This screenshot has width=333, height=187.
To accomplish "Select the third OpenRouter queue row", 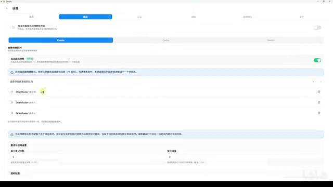I will 165,113.
